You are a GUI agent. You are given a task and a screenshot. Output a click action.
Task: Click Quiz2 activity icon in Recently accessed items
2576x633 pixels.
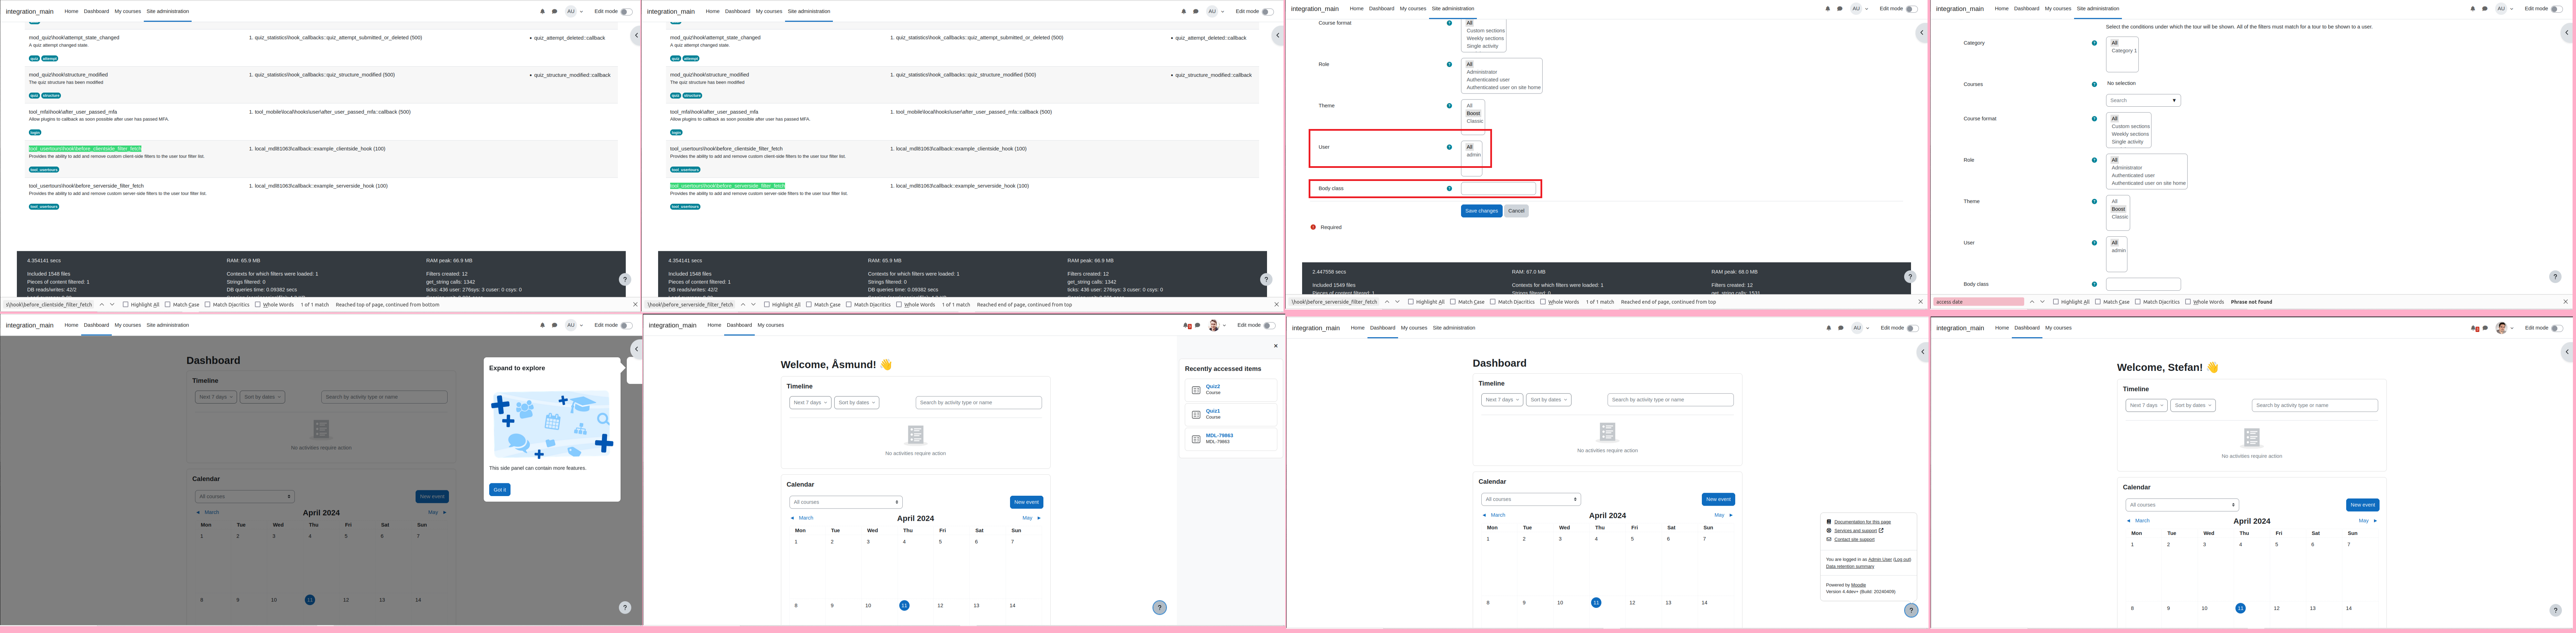1196,390
